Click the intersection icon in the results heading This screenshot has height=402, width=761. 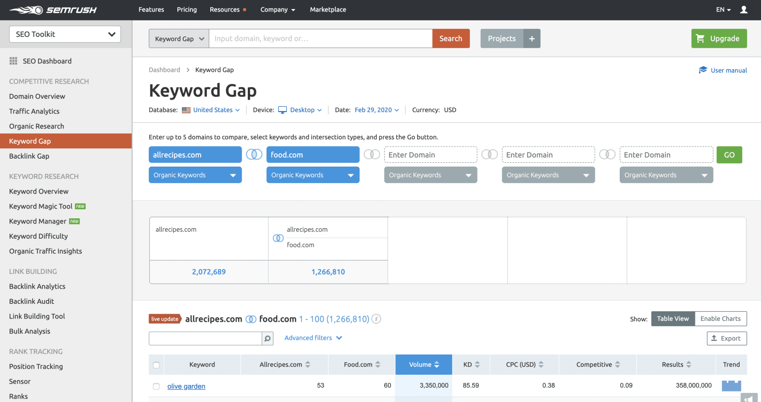coord(251,319)
